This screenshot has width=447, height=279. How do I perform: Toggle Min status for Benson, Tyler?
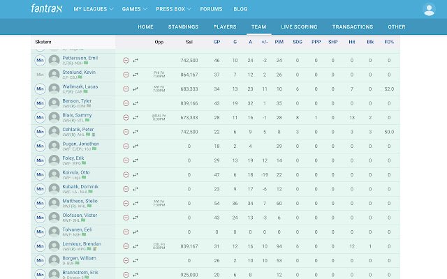[x=41, y=103]
